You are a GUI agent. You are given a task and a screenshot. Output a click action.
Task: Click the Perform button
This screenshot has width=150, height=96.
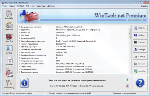[140, 42]
